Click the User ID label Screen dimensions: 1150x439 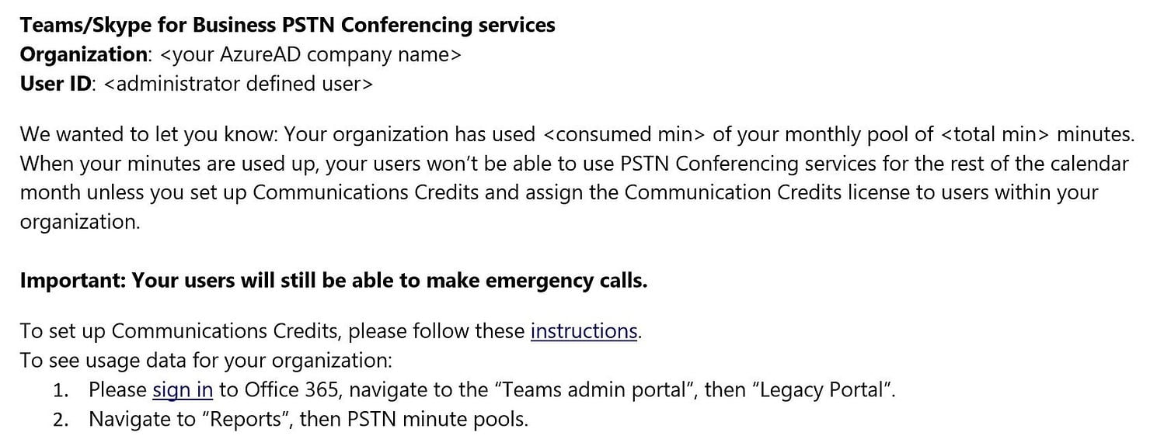click(x=56, y=84)
